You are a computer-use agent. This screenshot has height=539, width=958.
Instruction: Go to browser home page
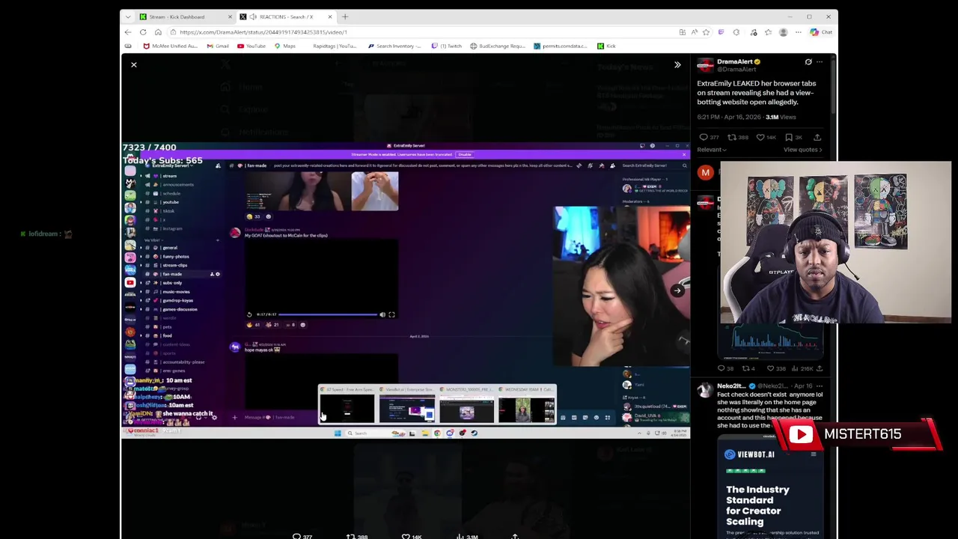point(158,32)
